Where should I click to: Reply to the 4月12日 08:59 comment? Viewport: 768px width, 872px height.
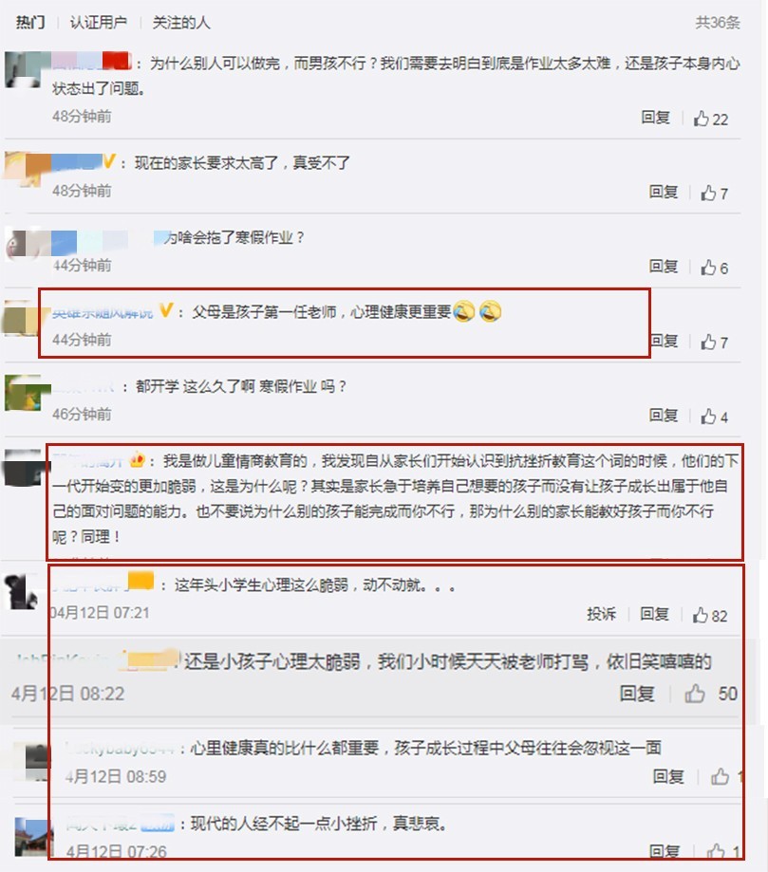point(667,776)
